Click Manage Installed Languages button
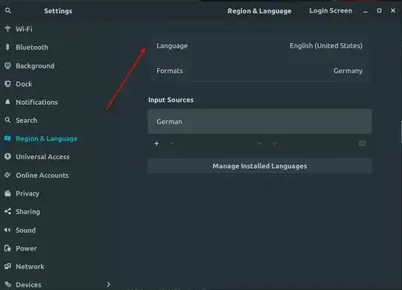Screen dimensions: 402x290 [260, 166]
